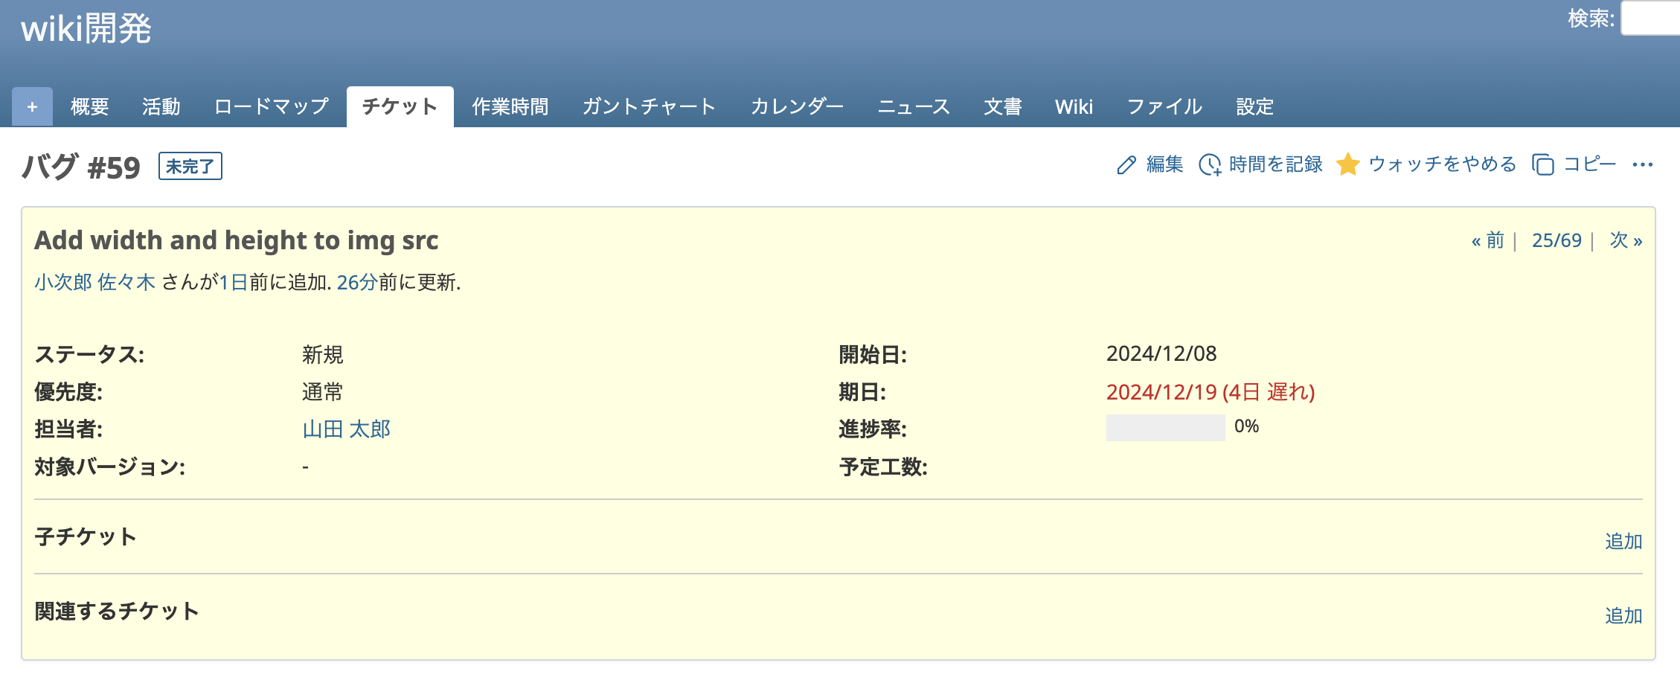The height and width of the screenshot is (683, 1680).
Task: Click the バグ #59 heading
Action: tap(80, 167)
